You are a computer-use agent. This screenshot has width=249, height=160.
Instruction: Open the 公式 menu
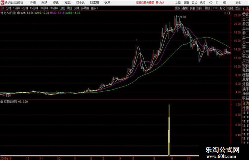pos(194,3)
